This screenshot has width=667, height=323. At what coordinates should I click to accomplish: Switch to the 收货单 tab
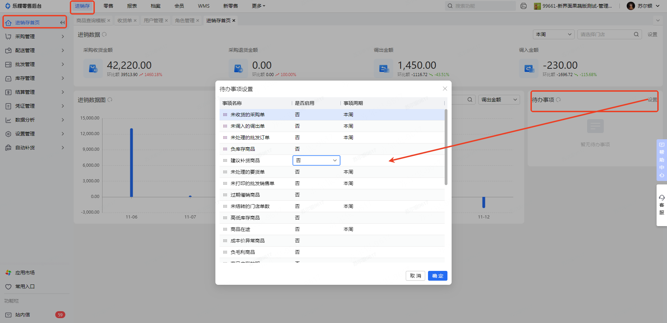[x=125, y=20]
